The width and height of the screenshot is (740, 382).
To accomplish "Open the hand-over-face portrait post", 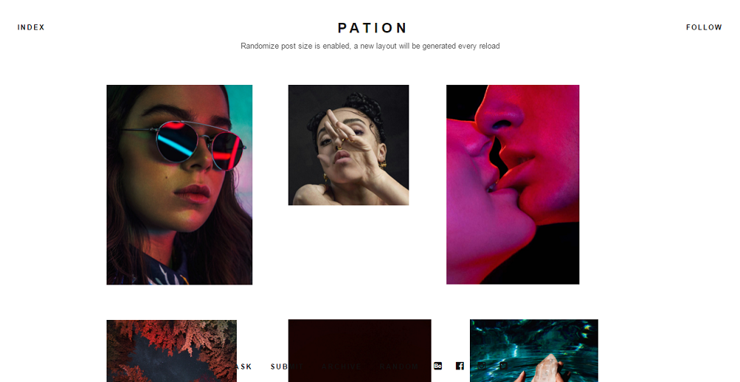I will pyautogui.click(x=349, y=145).
